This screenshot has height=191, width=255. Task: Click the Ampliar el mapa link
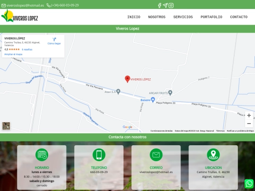coord(13,54)
